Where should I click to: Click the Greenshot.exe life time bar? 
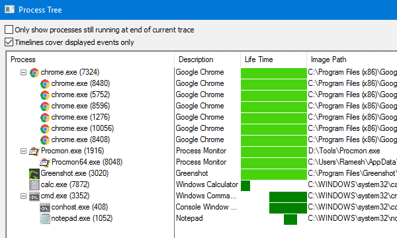[x=274, y=175]
